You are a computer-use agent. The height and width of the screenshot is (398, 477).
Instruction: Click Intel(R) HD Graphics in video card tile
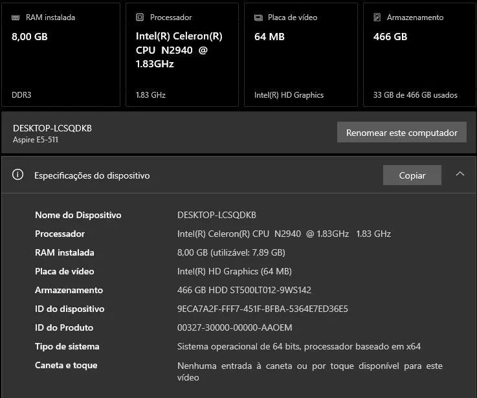coord(289,95)
